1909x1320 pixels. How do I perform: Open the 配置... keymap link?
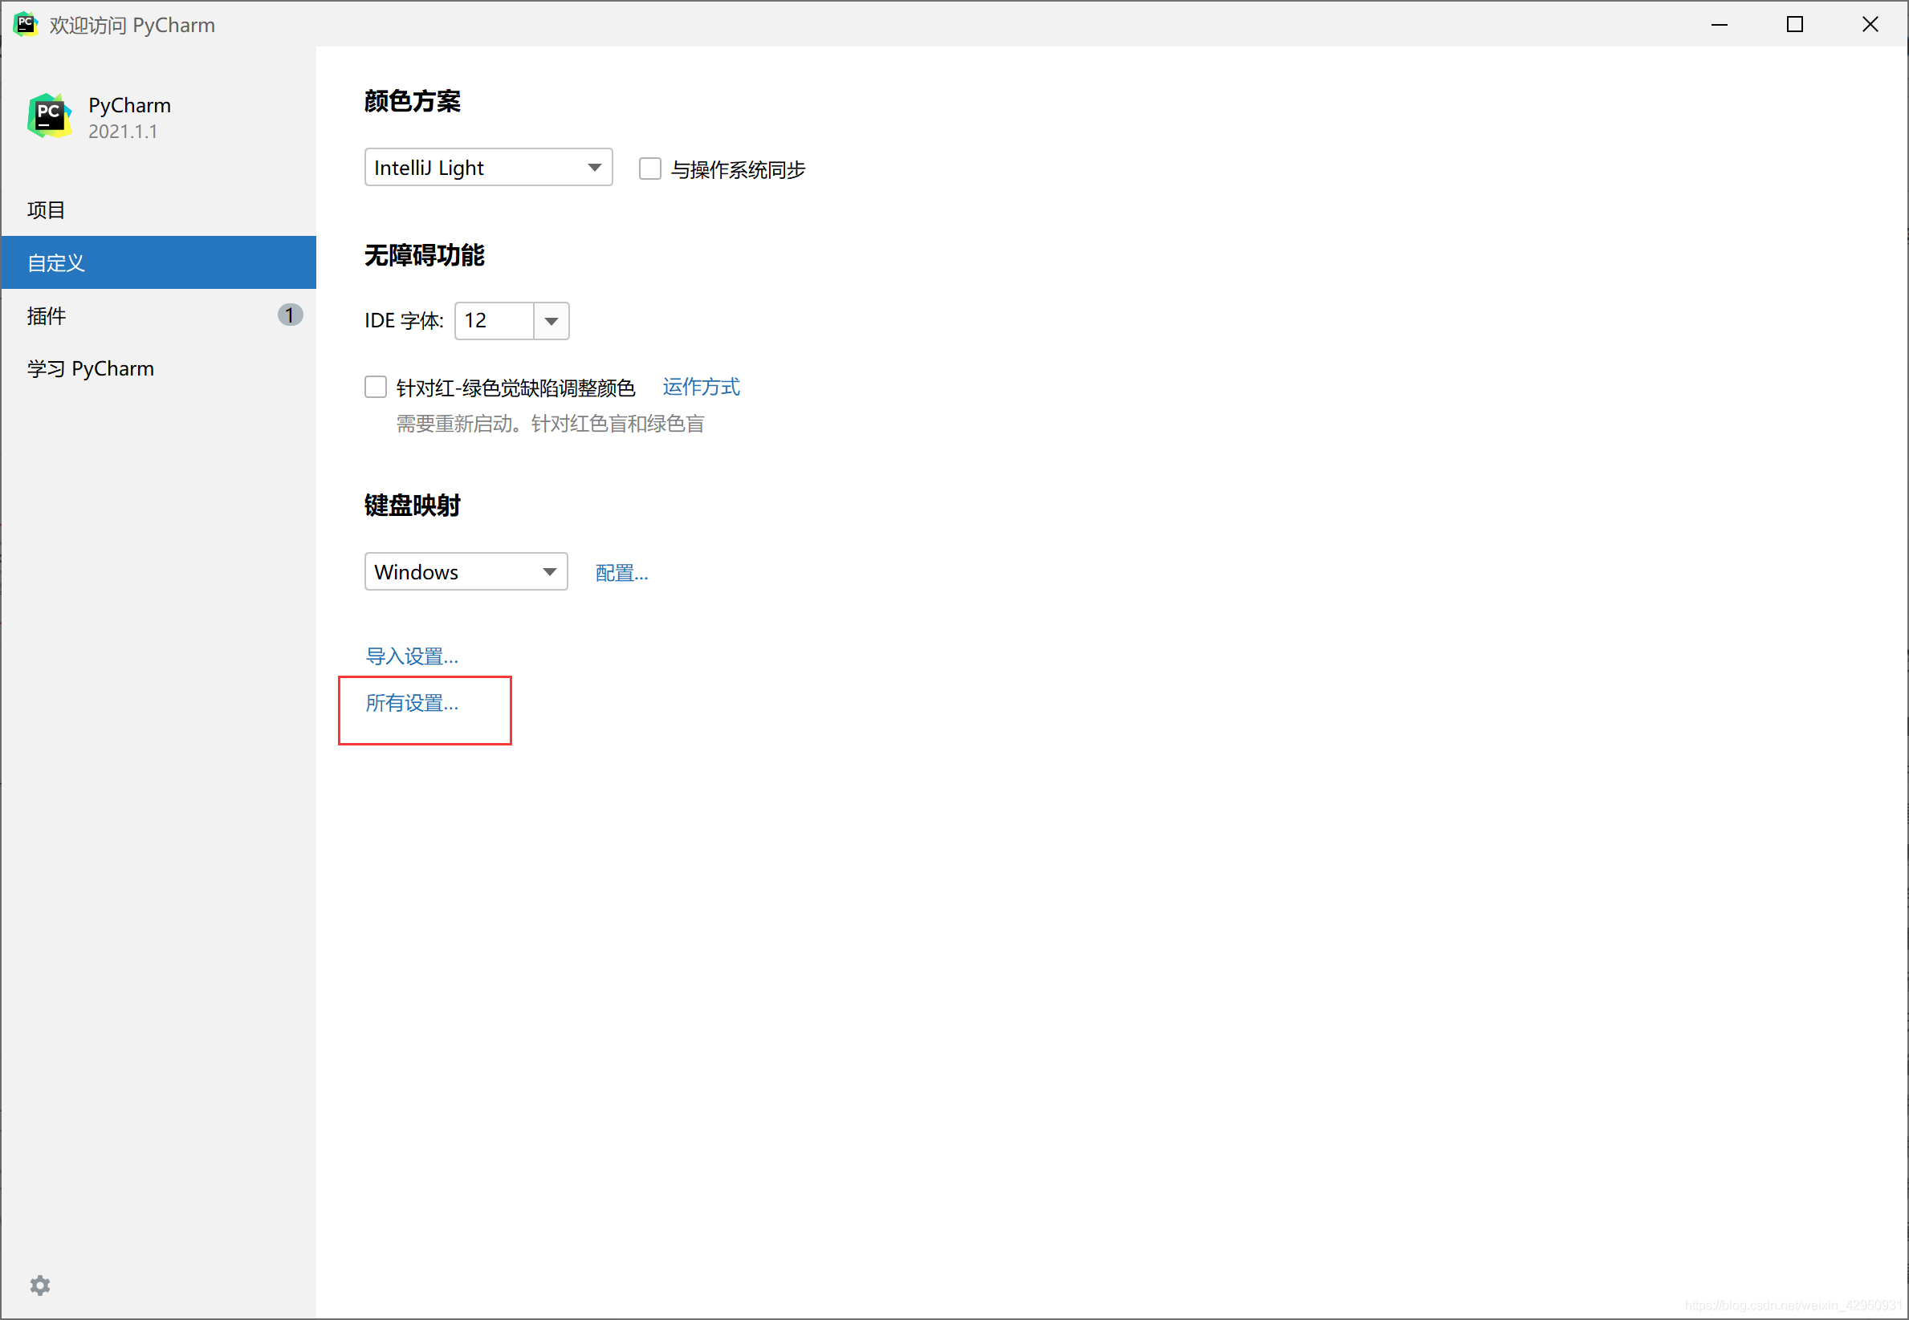621,573
